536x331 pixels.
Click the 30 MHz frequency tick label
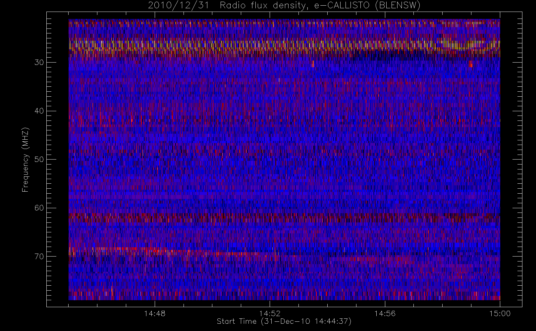[x=39, y=62]
